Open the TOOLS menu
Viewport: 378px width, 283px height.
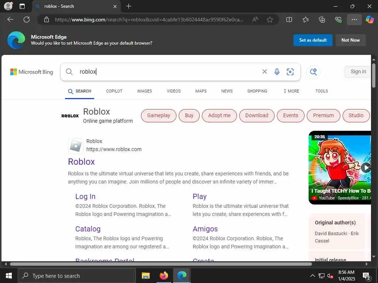(x=322, y=91)
